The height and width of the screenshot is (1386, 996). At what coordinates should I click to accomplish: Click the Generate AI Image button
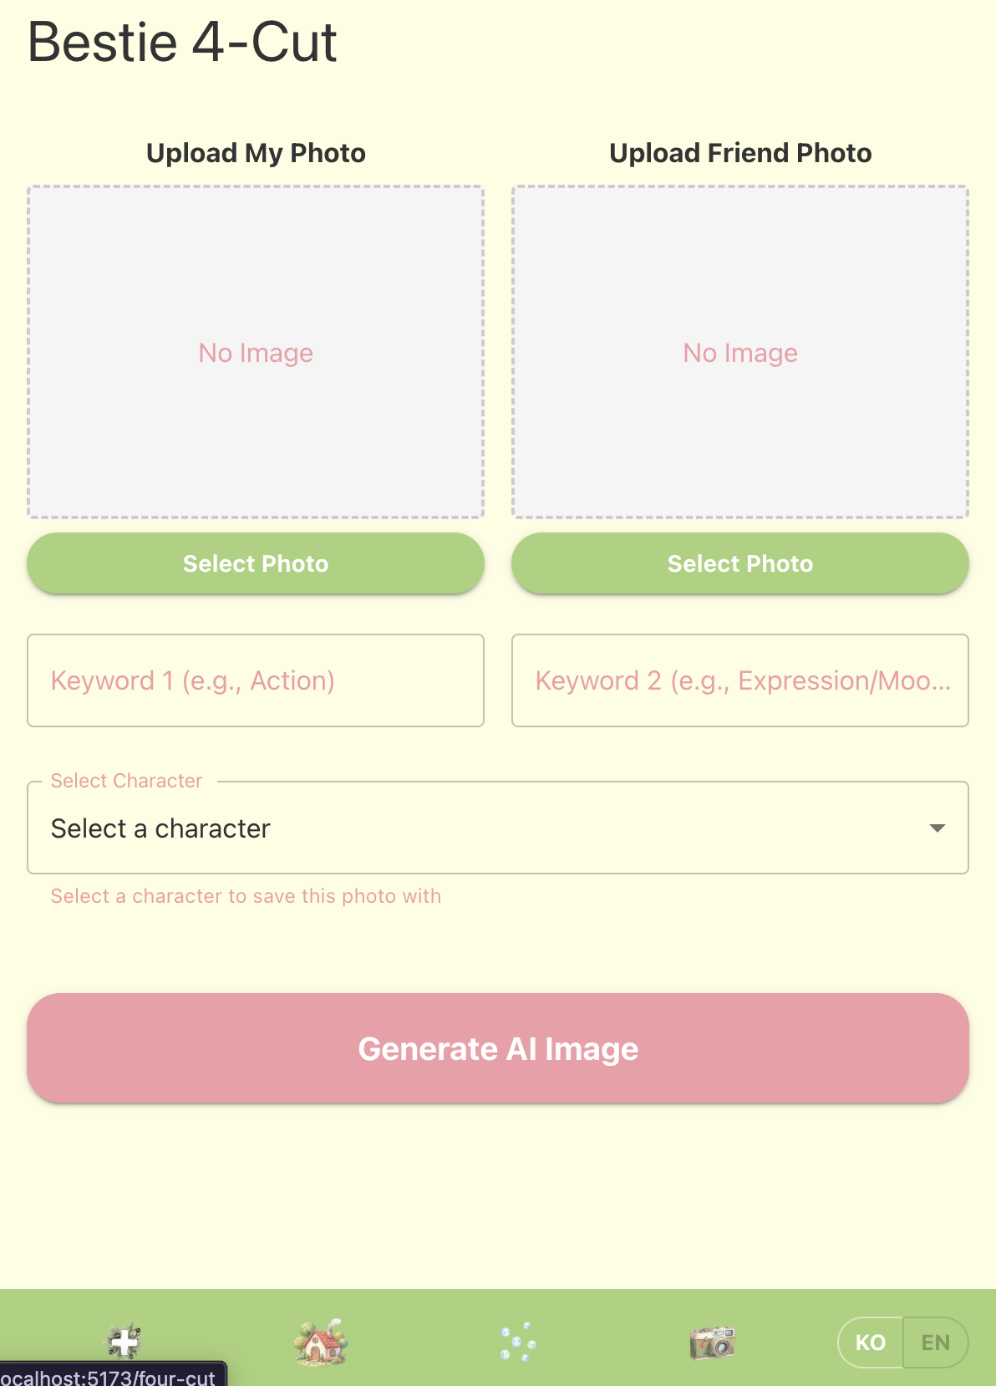(498, 1048)
